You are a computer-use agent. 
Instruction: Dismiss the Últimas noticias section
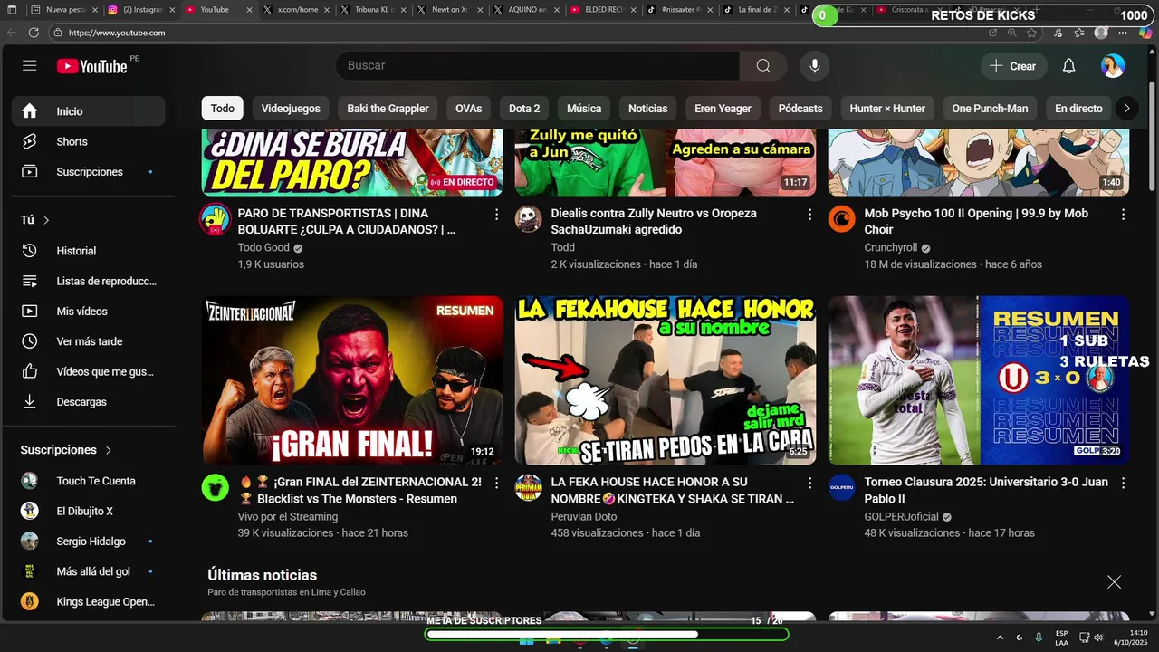[1114, 582]
